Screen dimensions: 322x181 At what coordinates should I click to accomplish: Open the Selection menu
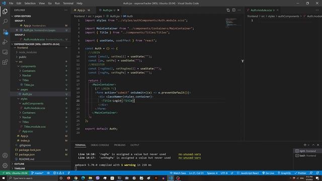30,4
